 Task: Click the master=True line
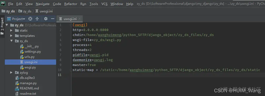coord(84,65)
